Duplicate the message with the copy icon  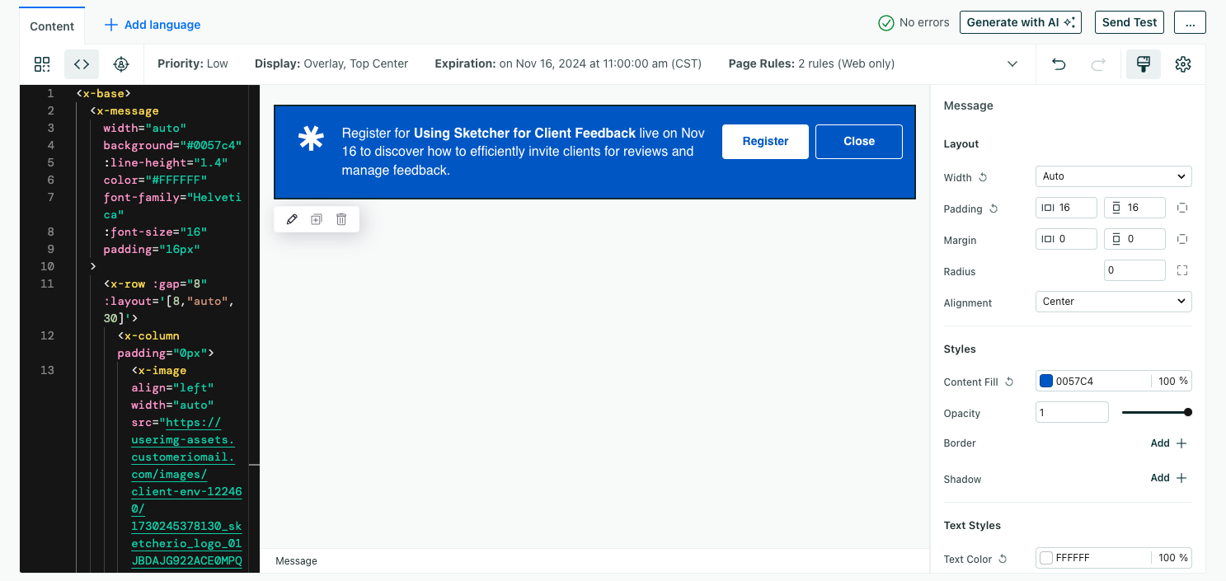316,219
